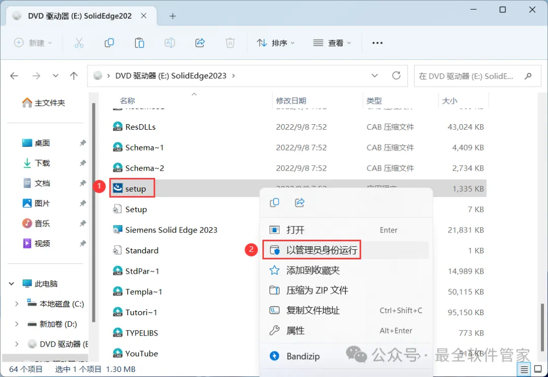This screenshot has height=377, width=548.
Task: Choose 压缩为 ZIP 文件 in context menu
Action: [346, 290]
